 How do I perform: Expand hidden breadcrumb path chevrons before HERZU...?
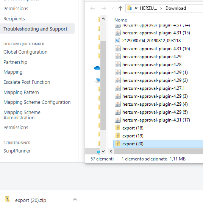click(x=136, y=8)
